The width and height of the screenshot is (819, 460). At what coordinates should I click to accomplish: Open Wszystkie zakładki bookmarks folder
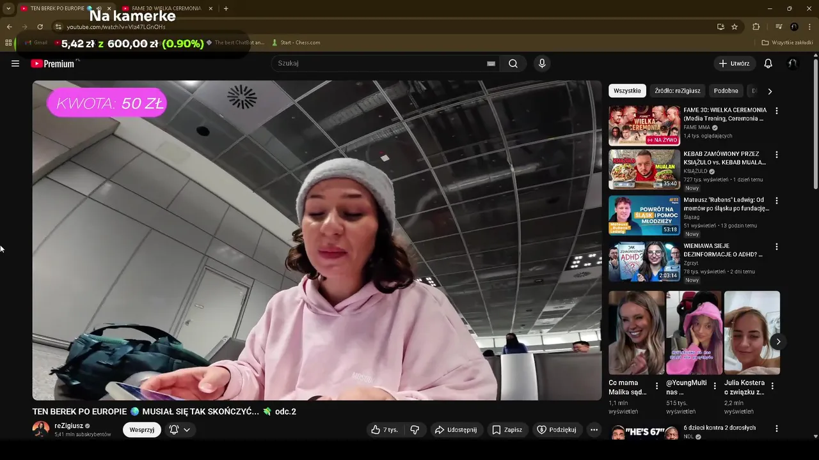pyautogui.click(x=787, y=43)
